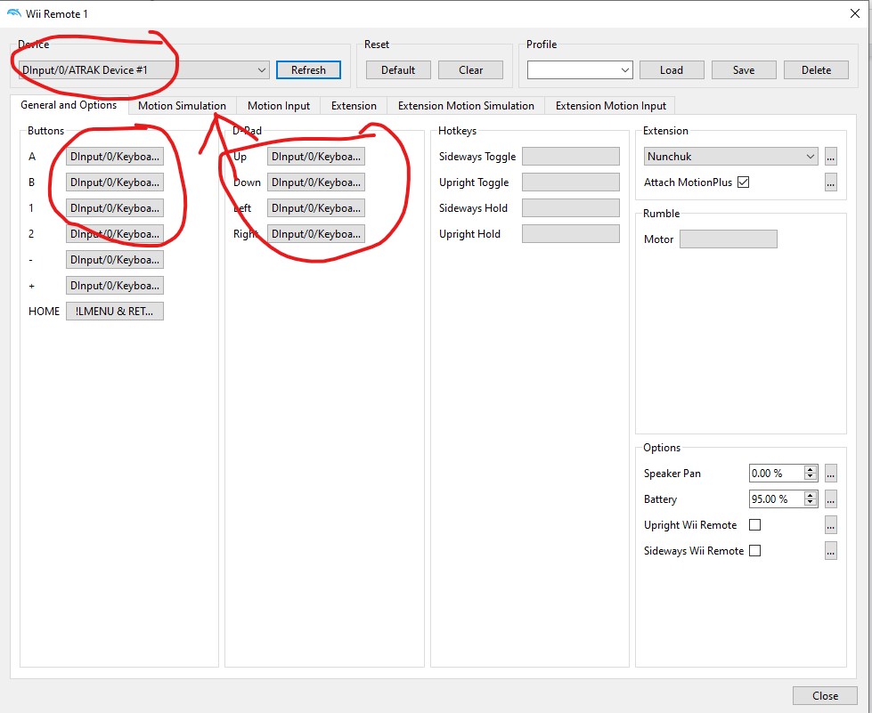Viewport: 872px width, 713px height.
Task: Open the Motion Simulation tab
Action: (x=182, y=106)
